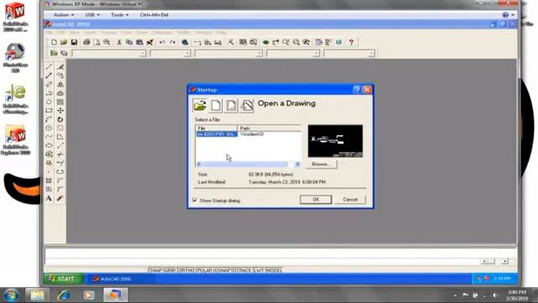Click the Open file toolbar icon
Viewport: 538px width, 303px height.
click(64, 42)
